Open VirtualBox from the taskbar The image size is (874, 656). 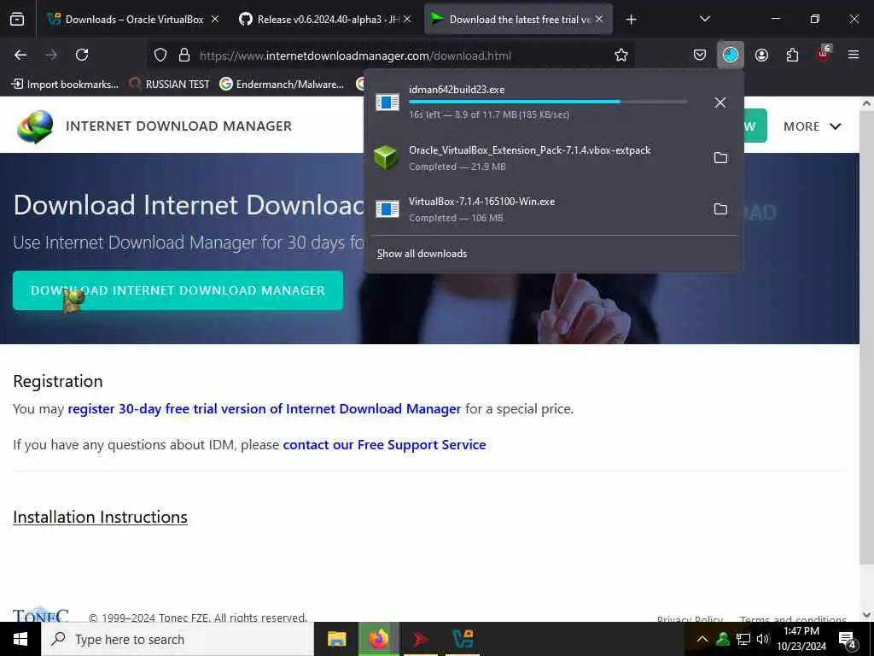(463, 639)
